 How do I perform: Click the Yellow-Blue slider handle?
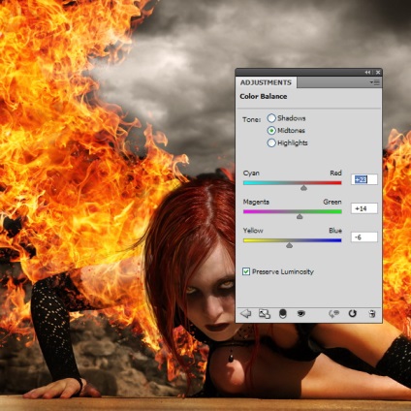coord(289,245)
